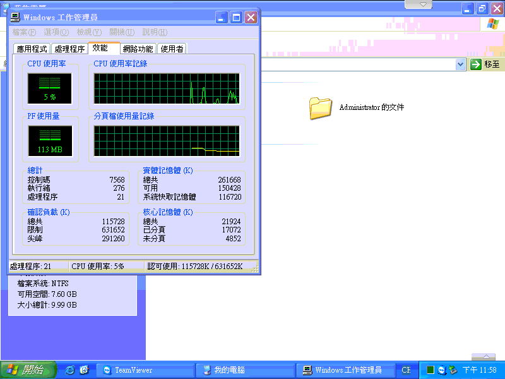
Task: Click the 可用 value 150428
Action: [229, 188]
